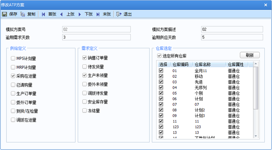The image size is (272, 150).
Task: Click the 选择 column header
Action: click(164, 65)
